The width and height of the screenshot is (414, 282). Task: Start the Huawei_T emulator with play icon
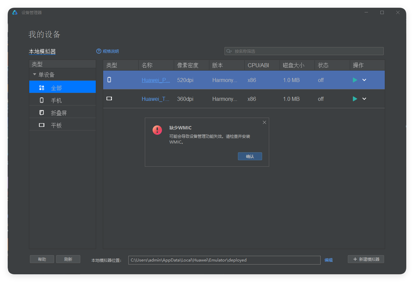pos(355,99)
